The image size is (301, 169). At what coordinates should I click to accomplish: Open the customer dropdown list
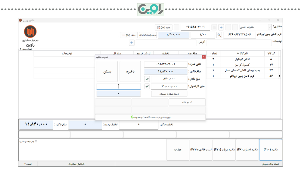click(269, 27)
